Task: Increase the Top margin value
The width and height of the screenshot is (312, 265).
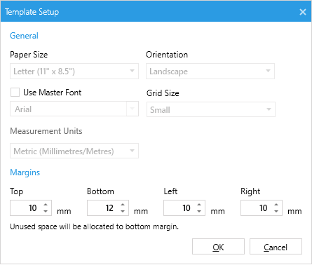Action: (46, 205)
